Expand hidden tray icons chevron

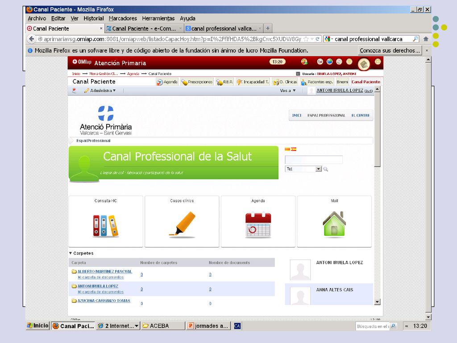(406, 326)
